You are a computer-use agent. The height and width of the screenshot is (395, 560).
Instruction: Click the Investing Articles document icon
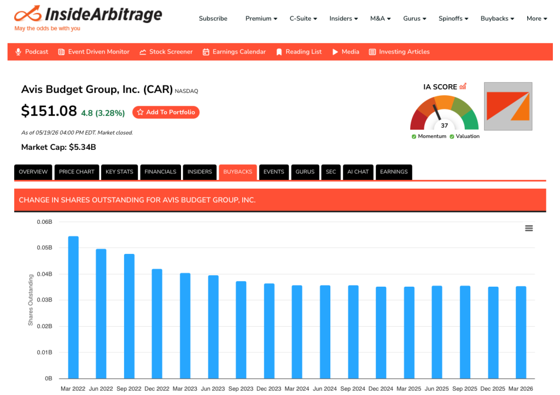tap(372, 52)
